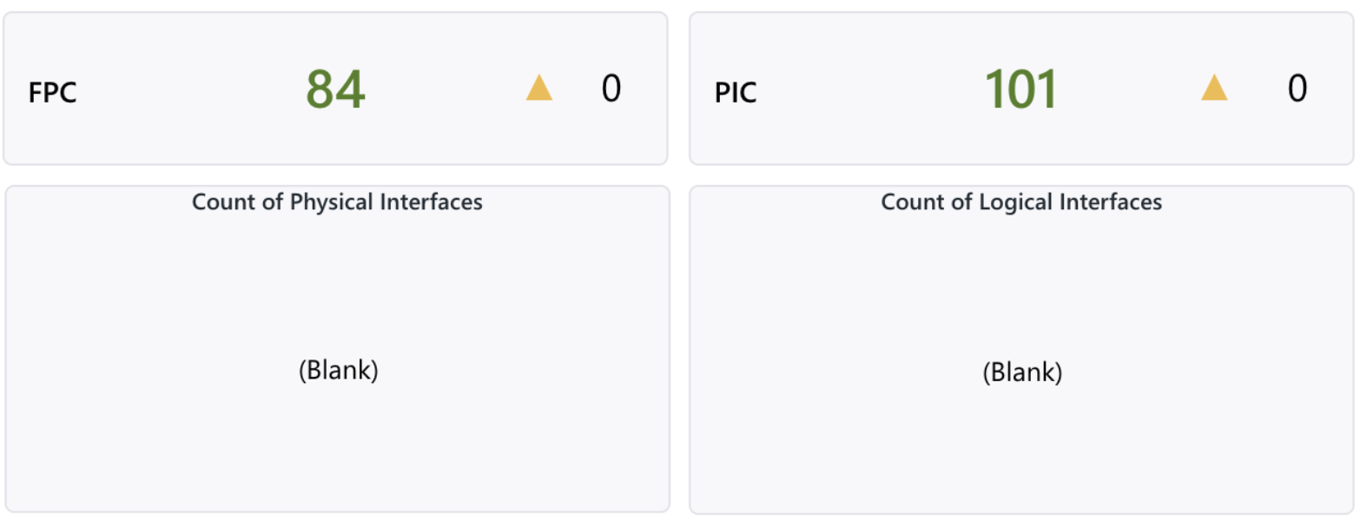Viewport: 1367px width, 528px height.
Task: Select the PIC card label
Action: 736,92
